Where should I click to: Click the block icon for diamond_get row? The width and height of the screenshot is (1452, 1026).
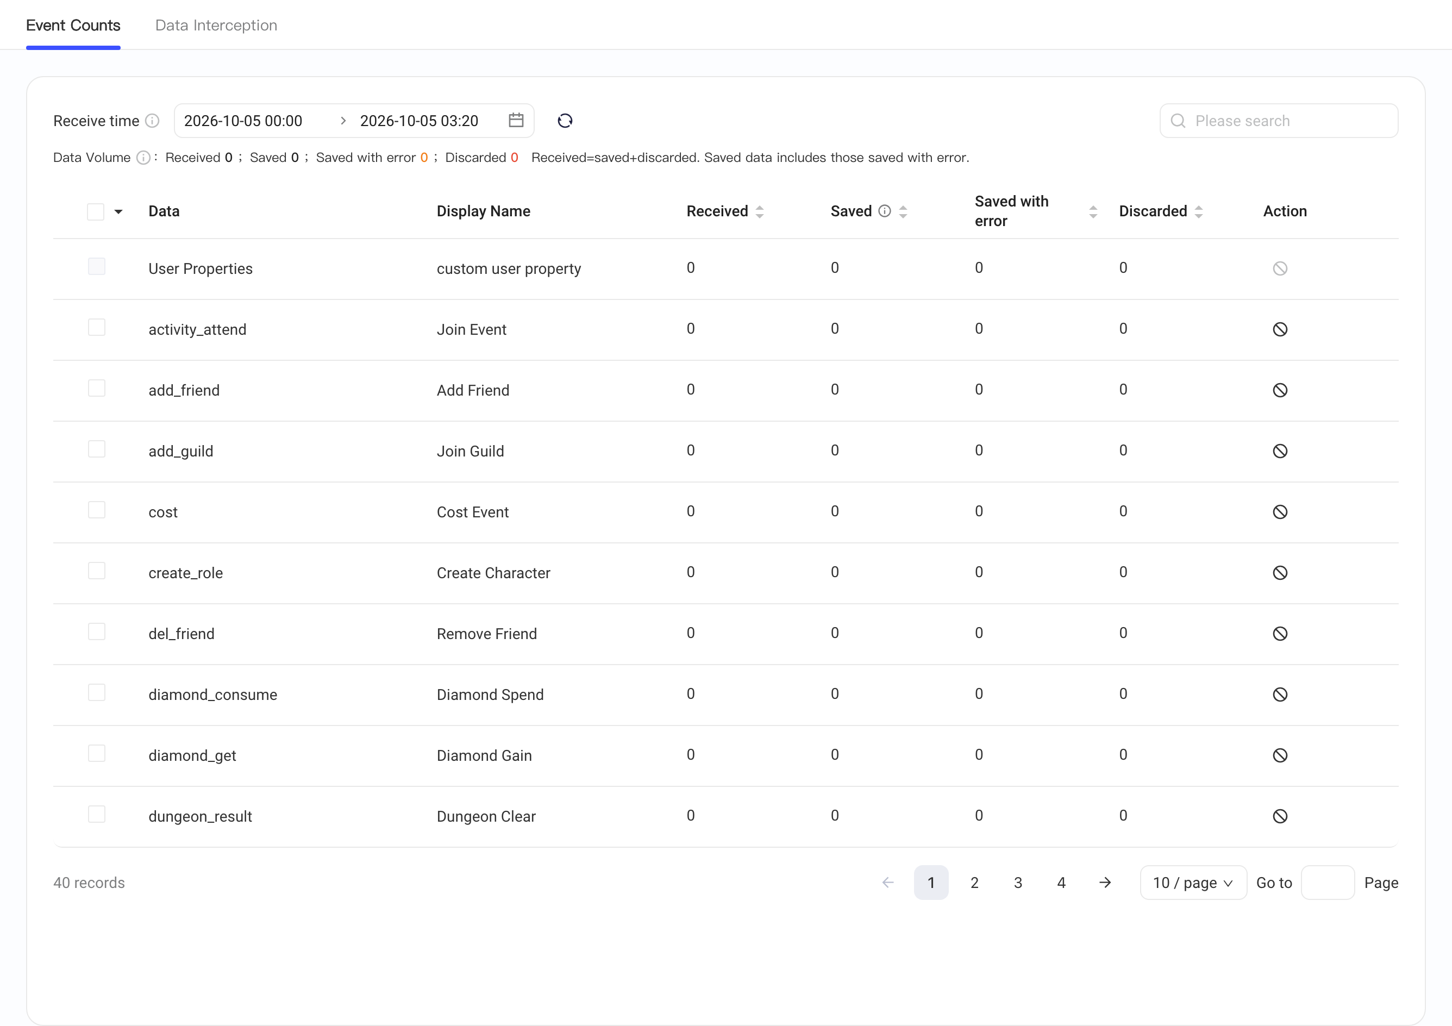click(x=1280, y=755)
